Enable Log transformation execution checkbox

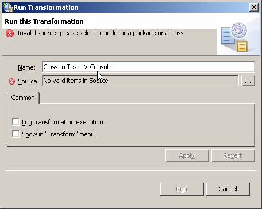16,121
